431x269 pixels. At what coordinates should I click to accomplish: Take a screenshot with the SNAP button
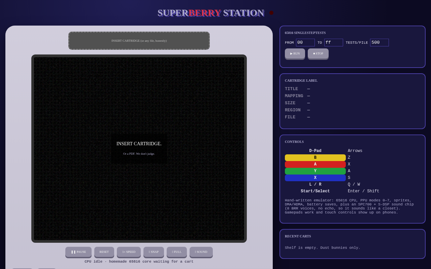(x=154, y=252)
